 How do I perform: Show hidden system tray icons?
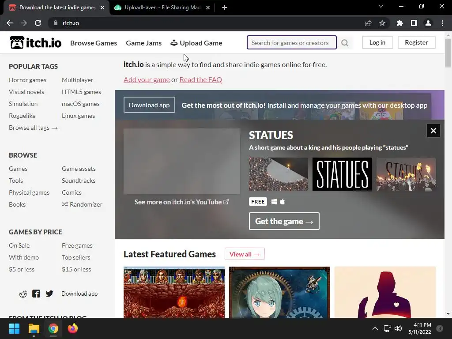pyautogui.click(x=375, y=328)
